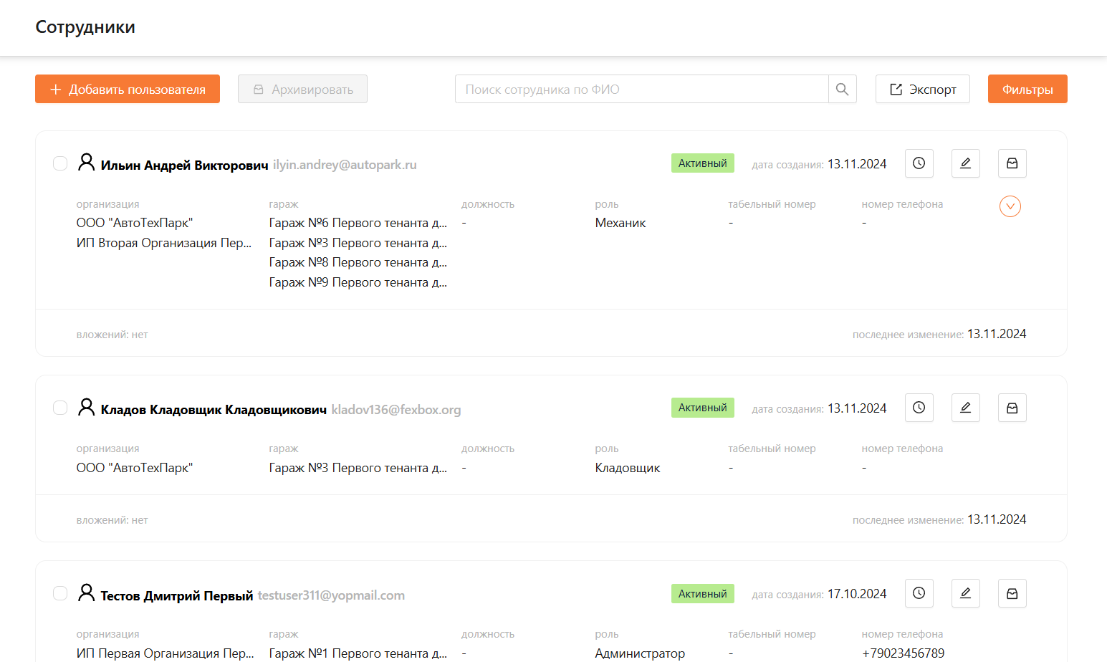This screenshot has height=662, width=1107.
Task: Select checkbox for Ильин Андрей Викторович
Action: coord(60,163)
